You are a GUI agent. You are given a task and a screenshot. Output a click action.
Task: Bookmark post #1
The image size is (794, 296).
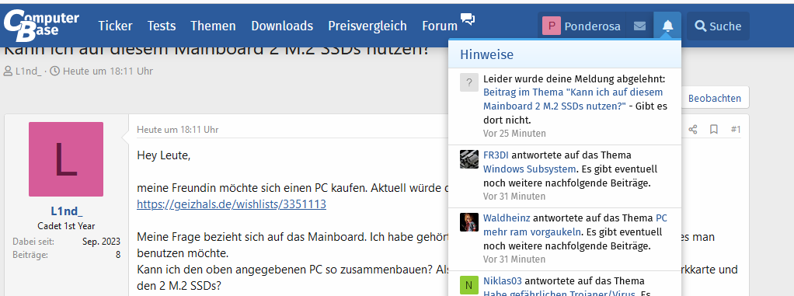[x=714, y=130]
